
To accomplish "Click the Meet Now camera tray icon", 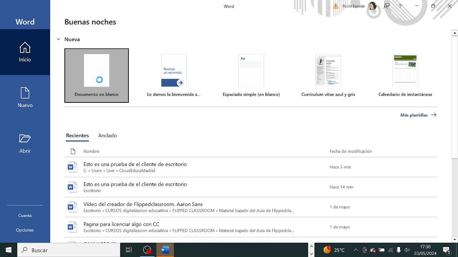I will pyautogui.click(x=365, y=250).
